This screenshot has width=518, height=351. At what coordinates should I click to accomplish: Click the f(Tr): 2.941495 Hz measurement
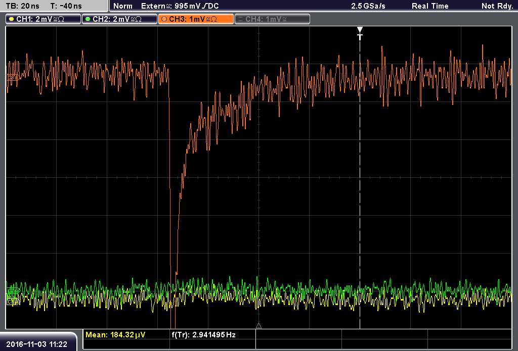click(203, 335)
